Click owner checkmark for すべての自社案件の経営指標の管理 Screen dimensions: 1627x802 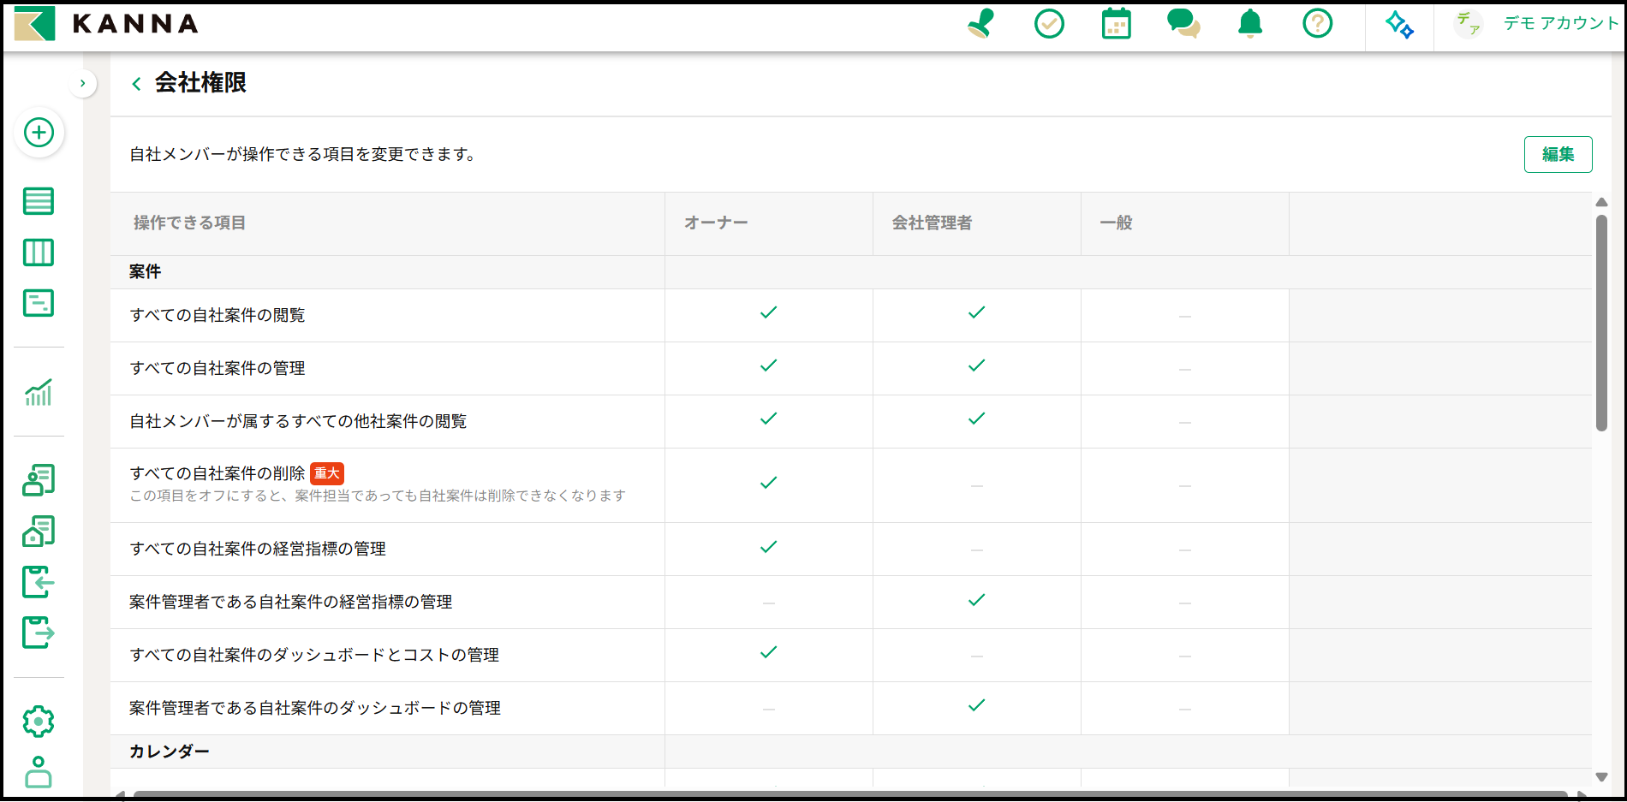[769, 547]
